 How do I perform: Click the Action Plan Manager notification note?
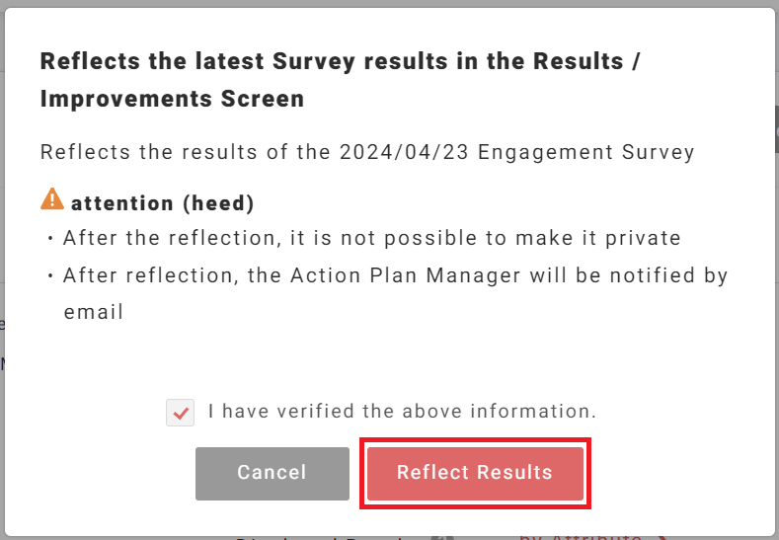click(395, 275)
